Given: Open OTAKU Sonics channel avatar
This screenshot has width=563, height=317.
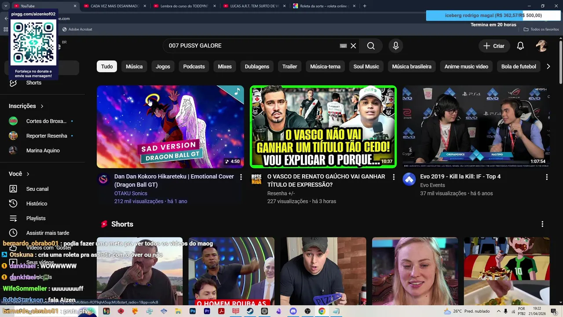Looking at the screenshot, I should pyautogui.click(x=103, y=179).
